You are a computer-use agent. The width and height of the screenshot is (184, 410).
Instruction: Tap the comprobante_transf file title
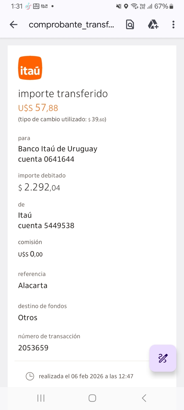pos(71,25)
